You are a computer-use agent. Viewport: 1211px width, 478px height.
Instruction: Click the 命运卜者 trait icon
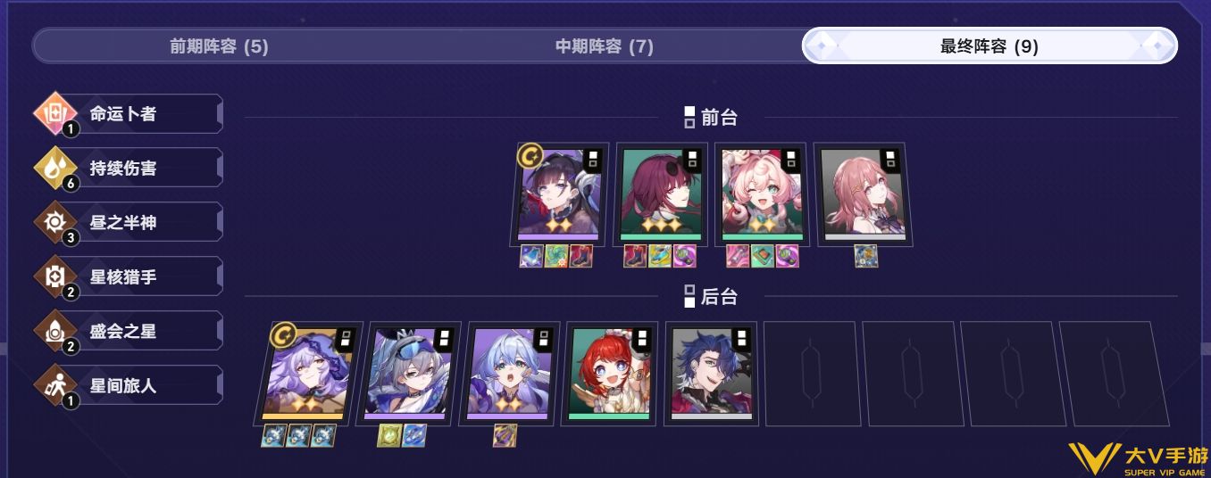[x=56, y=114]
